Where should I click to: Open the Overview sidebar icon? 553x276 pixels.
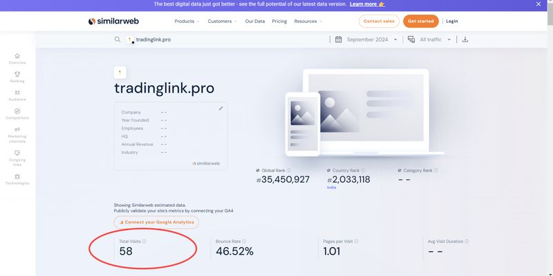tap(17, 56)
